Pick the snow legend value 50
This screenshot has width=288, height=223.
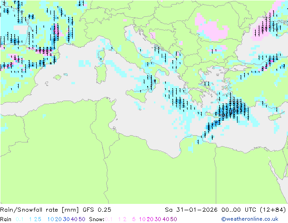(x=174, y=219)
